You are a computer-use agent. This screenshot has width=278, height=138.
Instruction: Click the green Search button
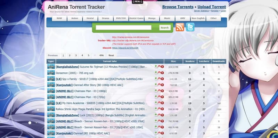pyautogui.click(x=165, y=28)
